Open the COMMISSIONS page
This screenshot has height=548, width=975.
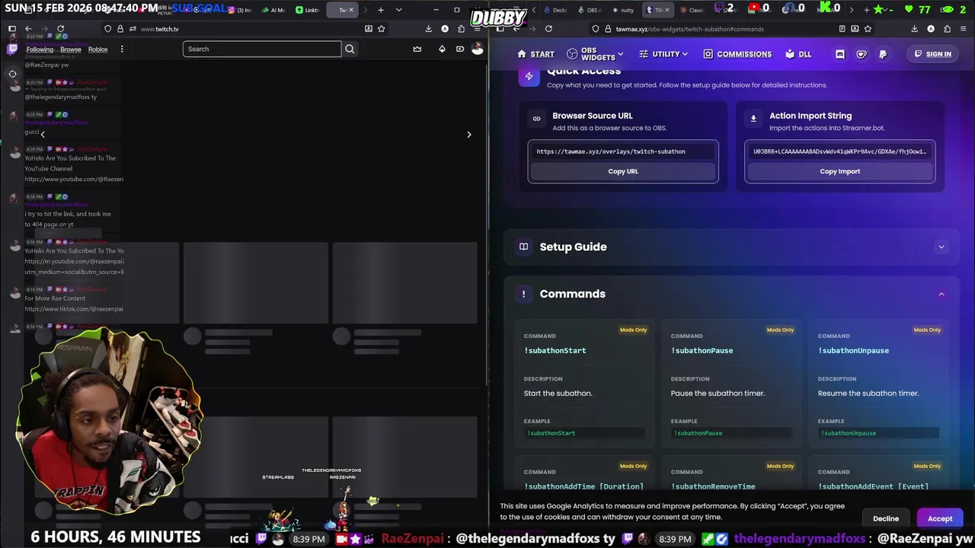pos(737,54)
